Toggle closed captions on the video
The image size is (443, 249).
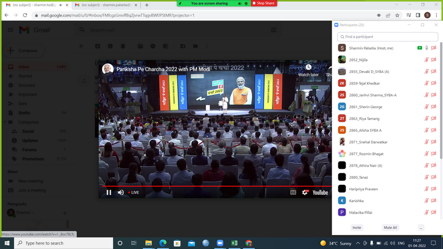293,192
